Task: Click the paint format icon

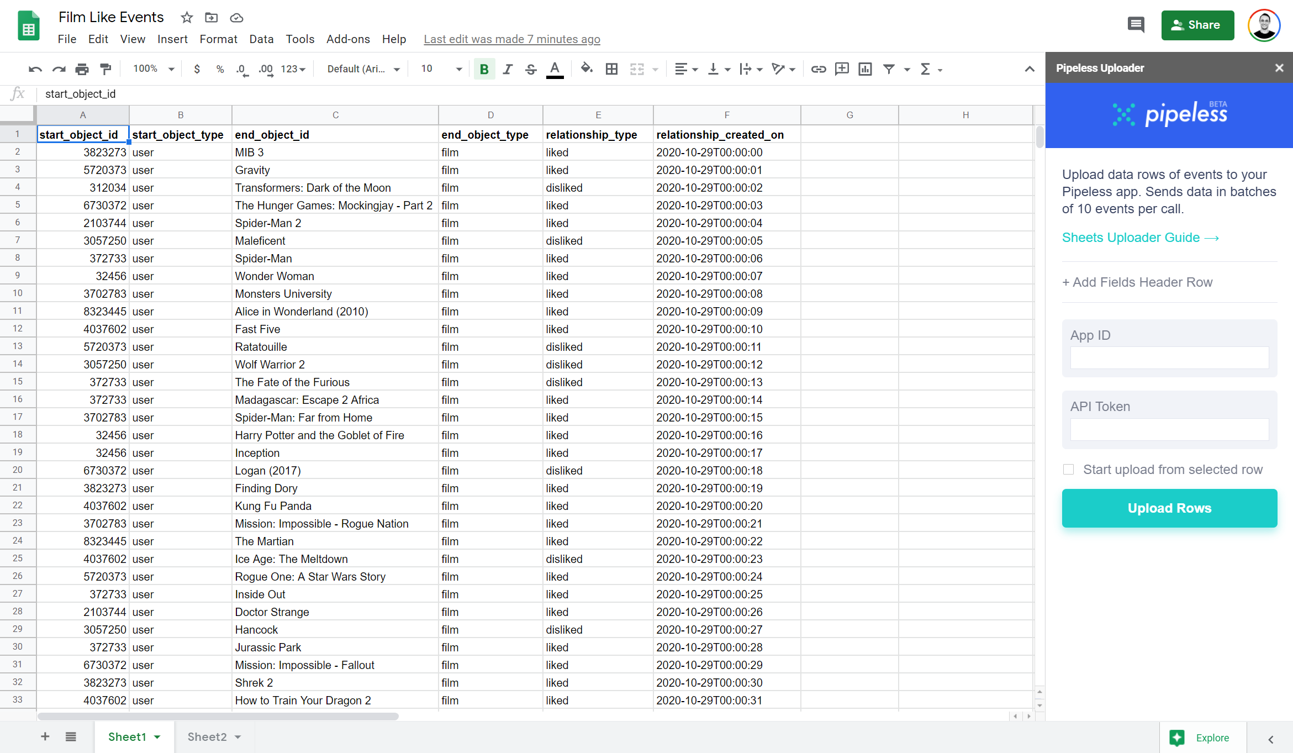Action: point(105,69)
